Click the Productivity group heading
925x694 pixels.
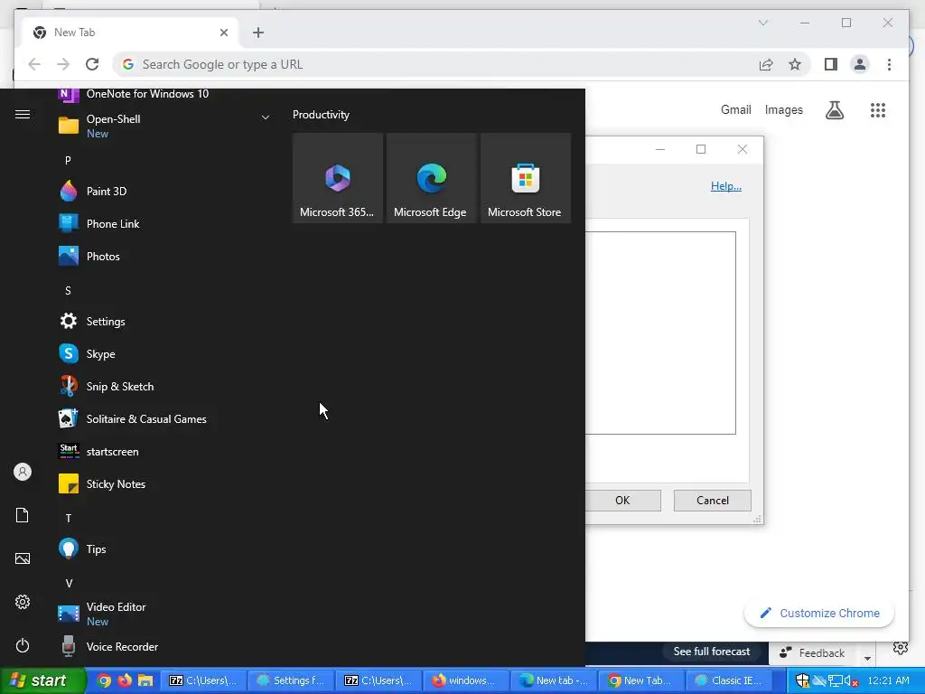321,115
